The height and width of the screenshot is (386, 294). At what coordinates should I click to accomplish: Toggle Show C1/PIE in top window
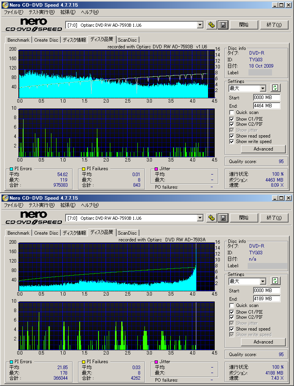click(x=232, y=119)
